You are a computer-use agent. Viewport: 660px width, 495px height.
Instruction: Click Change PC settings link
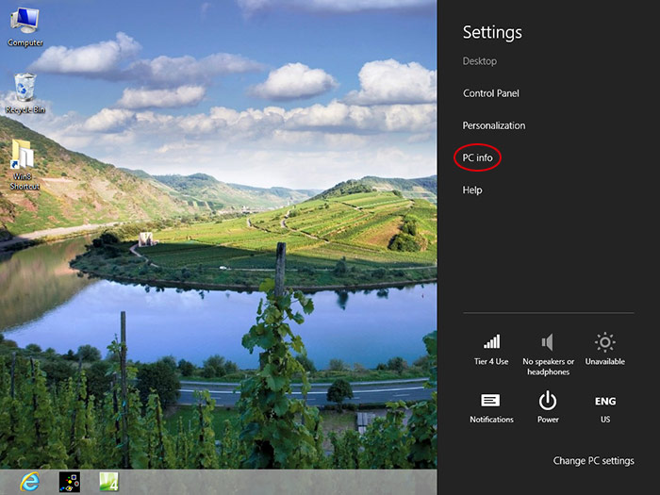pos(593,461)
